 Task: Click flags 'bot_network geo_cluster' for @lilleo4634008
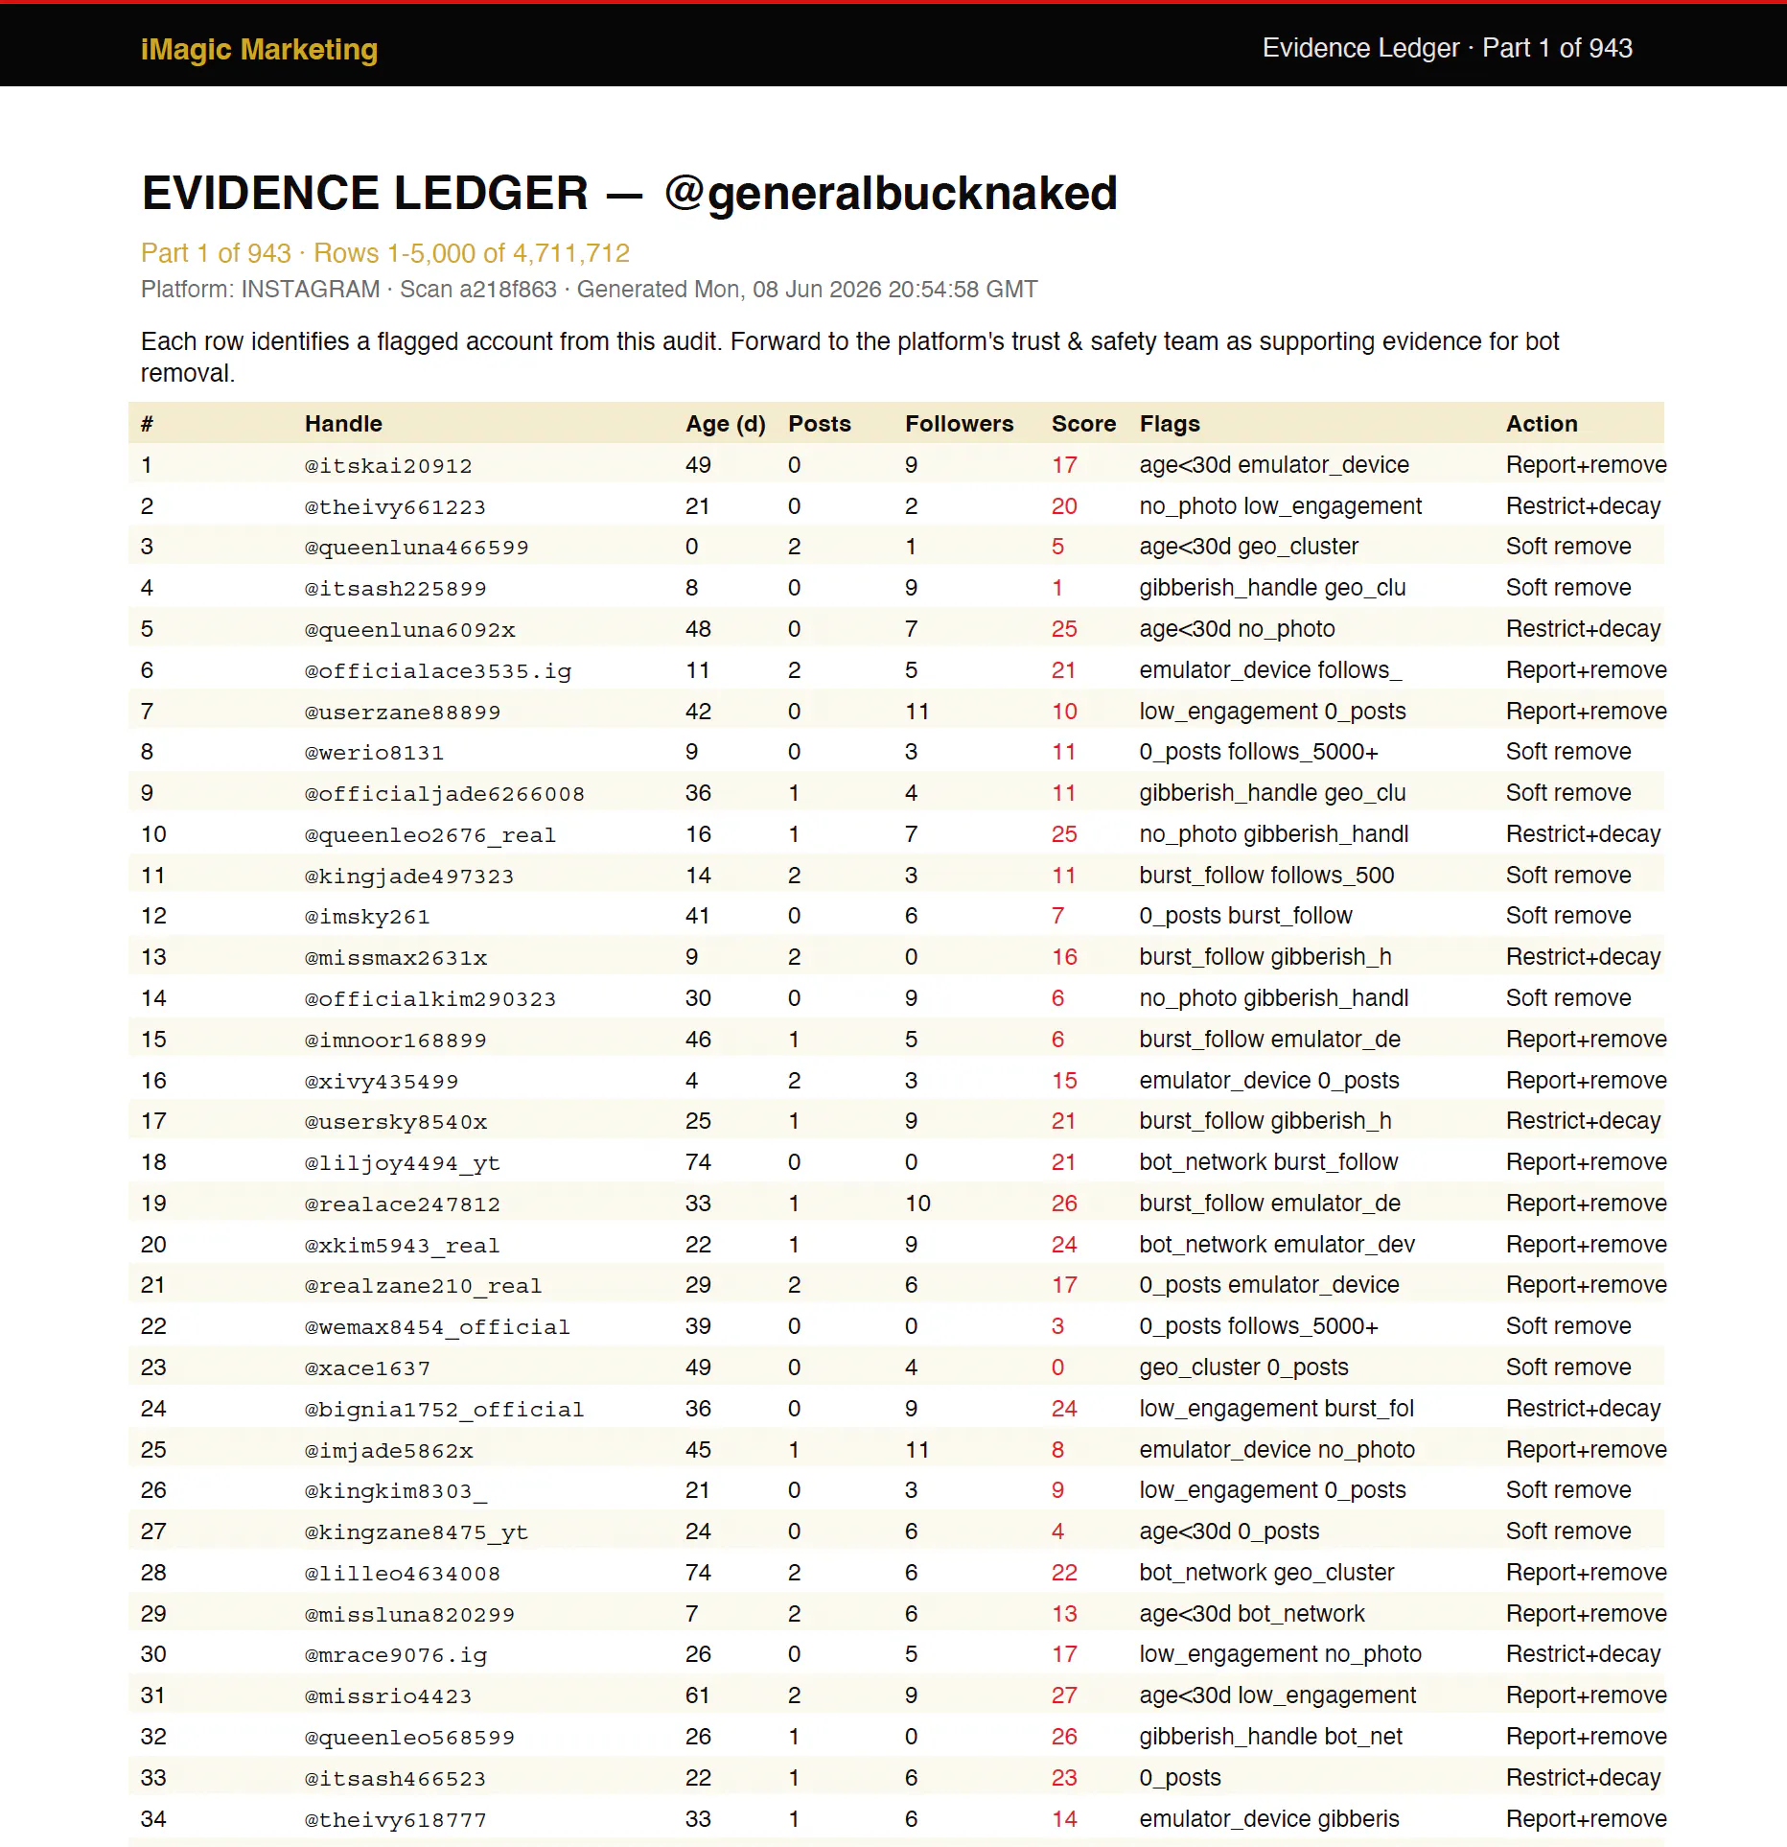click(1266, 1573)
